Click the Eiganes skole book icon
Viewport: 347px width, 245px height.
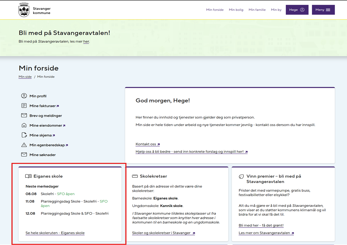click(28, 176)
